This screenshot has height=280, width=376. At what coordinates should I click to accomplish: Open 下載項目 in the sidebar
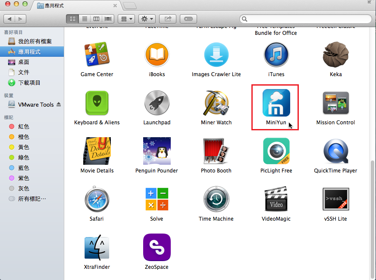coord(32,83)
